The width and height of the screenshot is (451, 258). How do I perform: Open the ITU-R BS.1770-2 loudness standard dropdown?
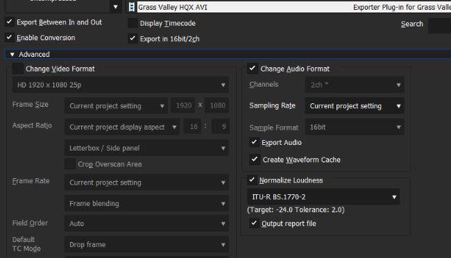(323, 197)
